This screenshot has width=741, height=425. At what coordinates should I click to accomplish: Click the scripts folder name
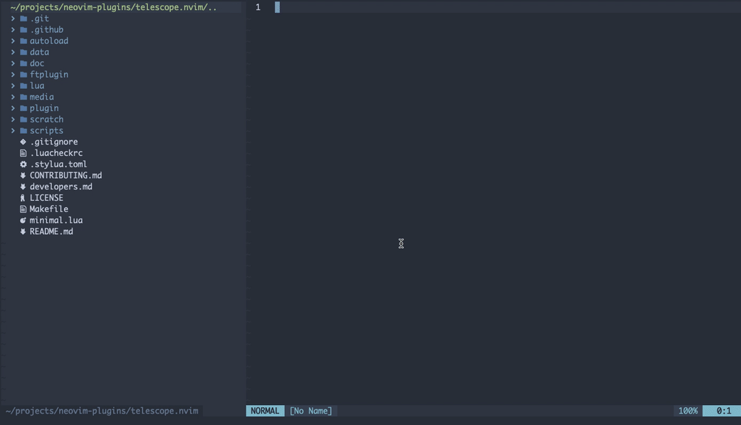(46, 130)
